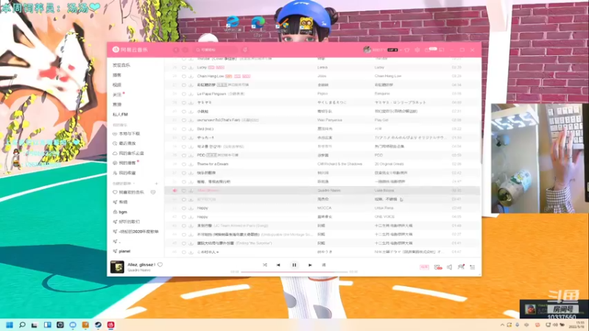Open 本地与下载 in the sidebar

[130, 134]
